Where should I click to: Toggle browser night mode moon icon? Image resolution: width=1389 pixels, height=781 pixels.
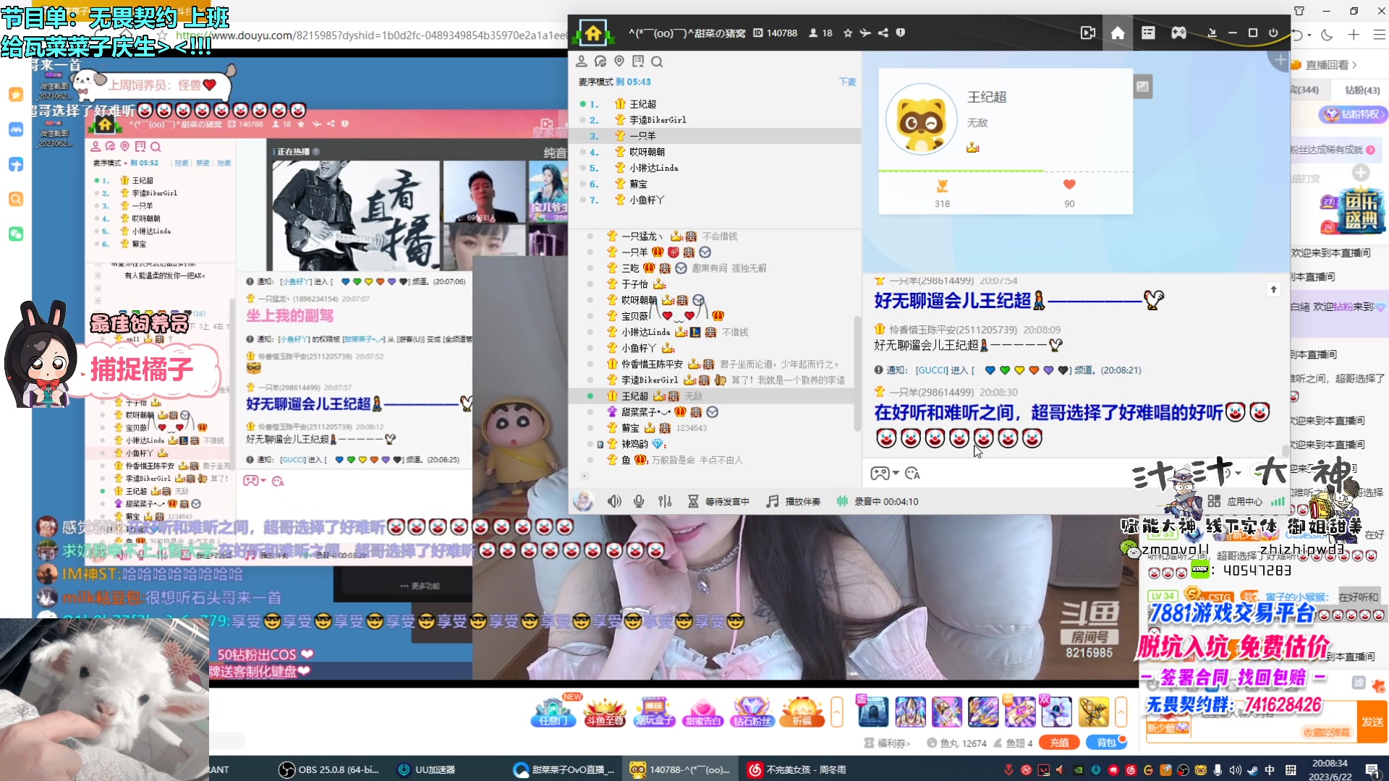[1327, 35]
